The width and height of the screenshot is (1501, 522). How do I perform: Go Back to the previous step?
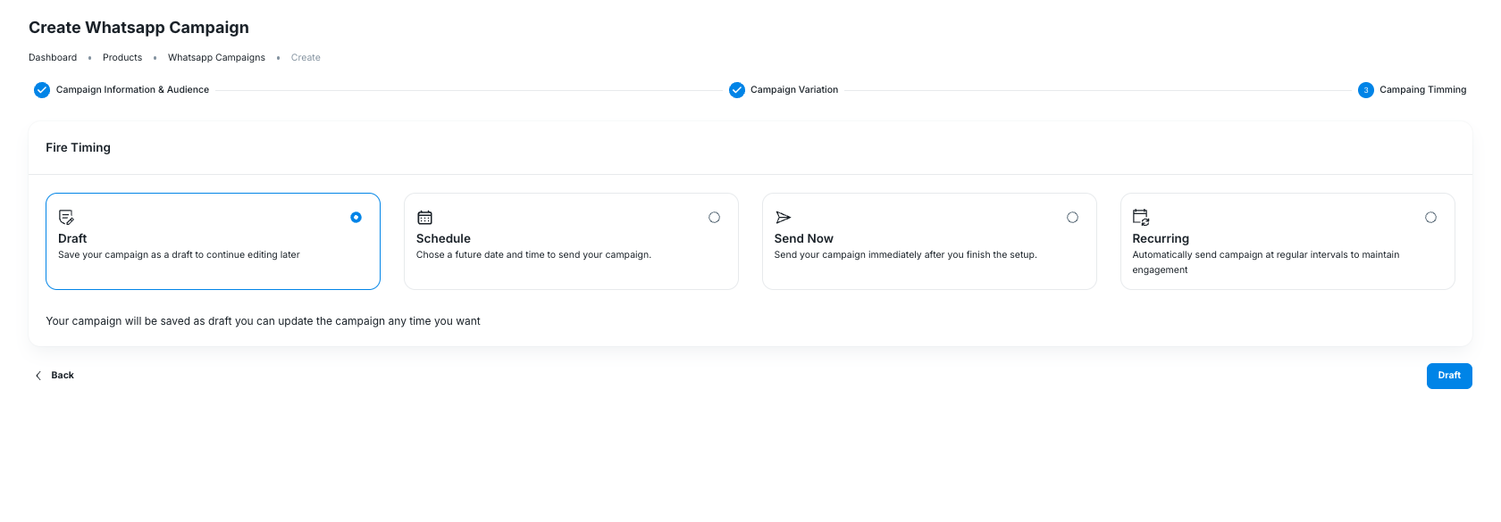point(55,376)
